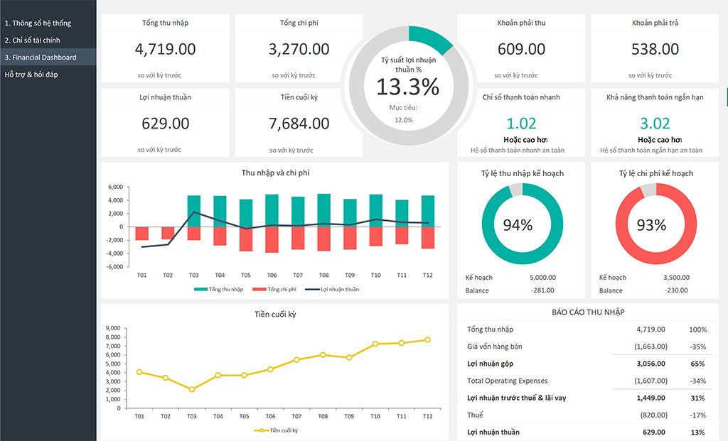
Task: Open the Hỗ trợ & hỏi đáp link
Action: click(x=31, y=75)
